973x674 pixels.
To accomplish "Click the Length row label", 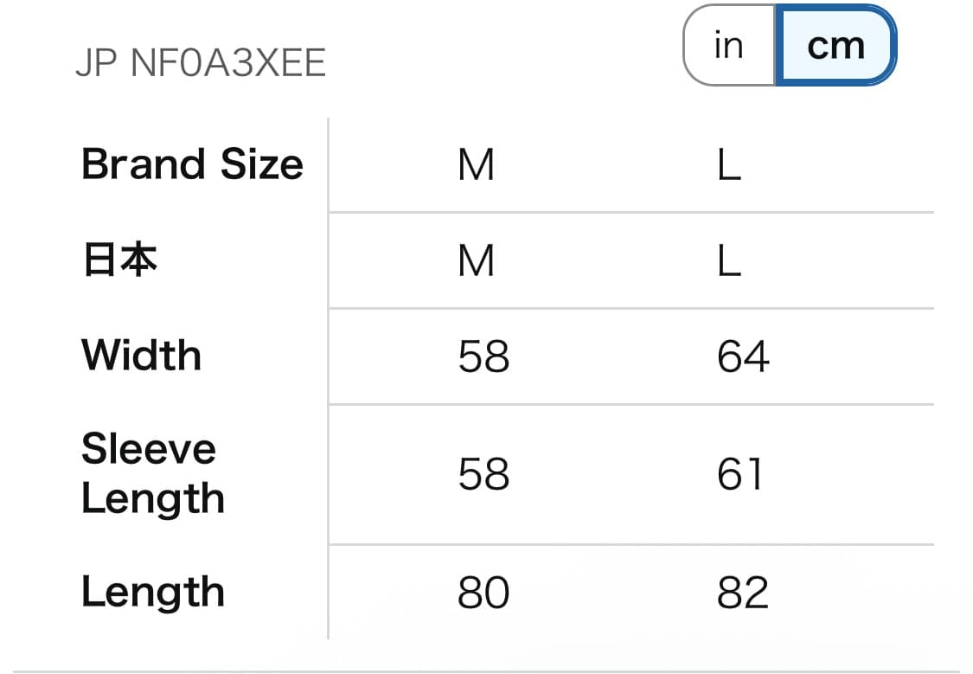I will 152,593.
